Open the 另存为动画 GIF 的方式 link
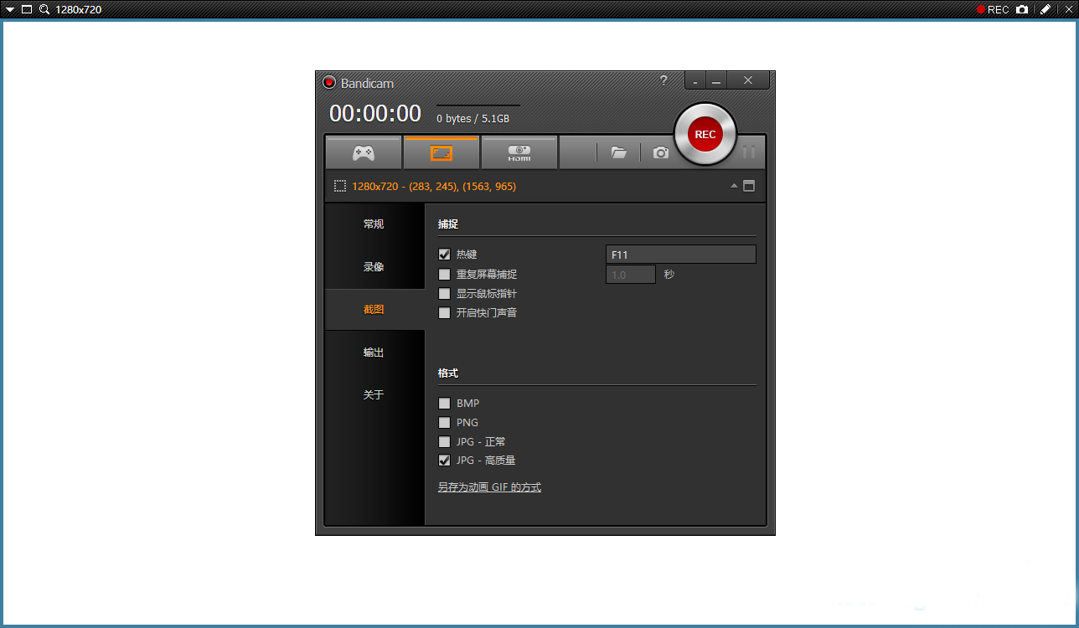 [489, 487]
